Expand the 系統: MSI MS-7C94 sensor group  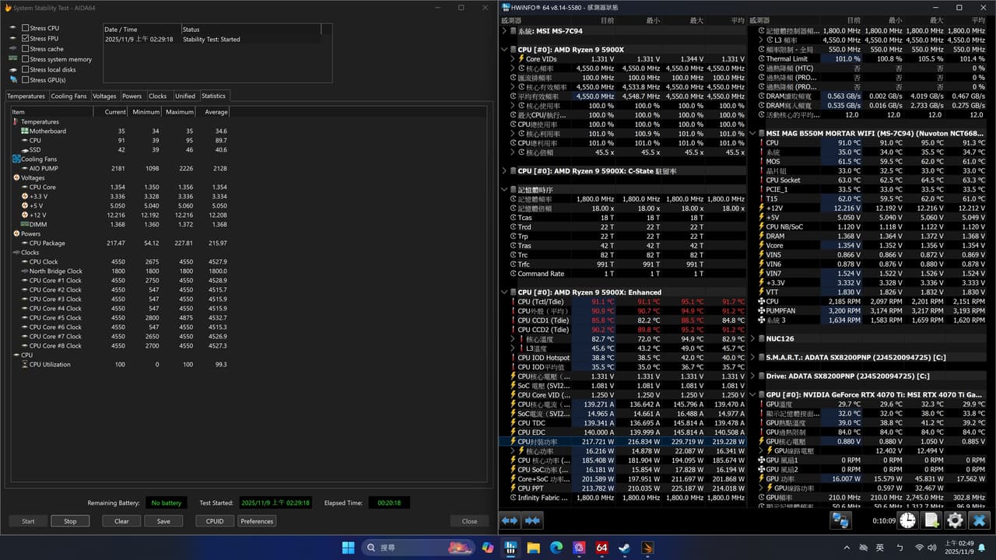coord(505,30)
